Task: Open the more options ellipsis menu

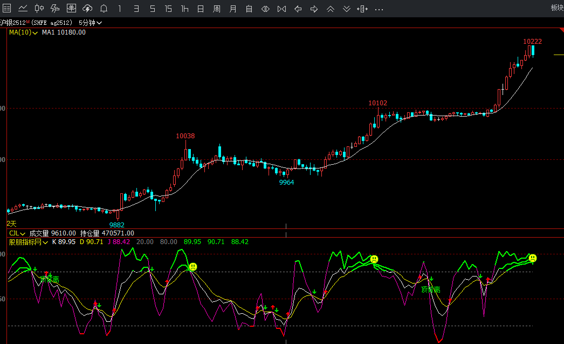Action: (379, 9)
